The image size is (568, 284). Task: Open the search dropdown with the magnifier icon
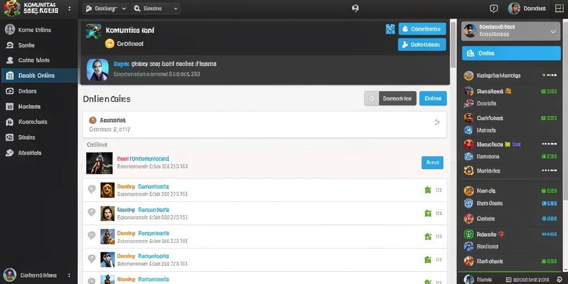[x=155, y=9]
